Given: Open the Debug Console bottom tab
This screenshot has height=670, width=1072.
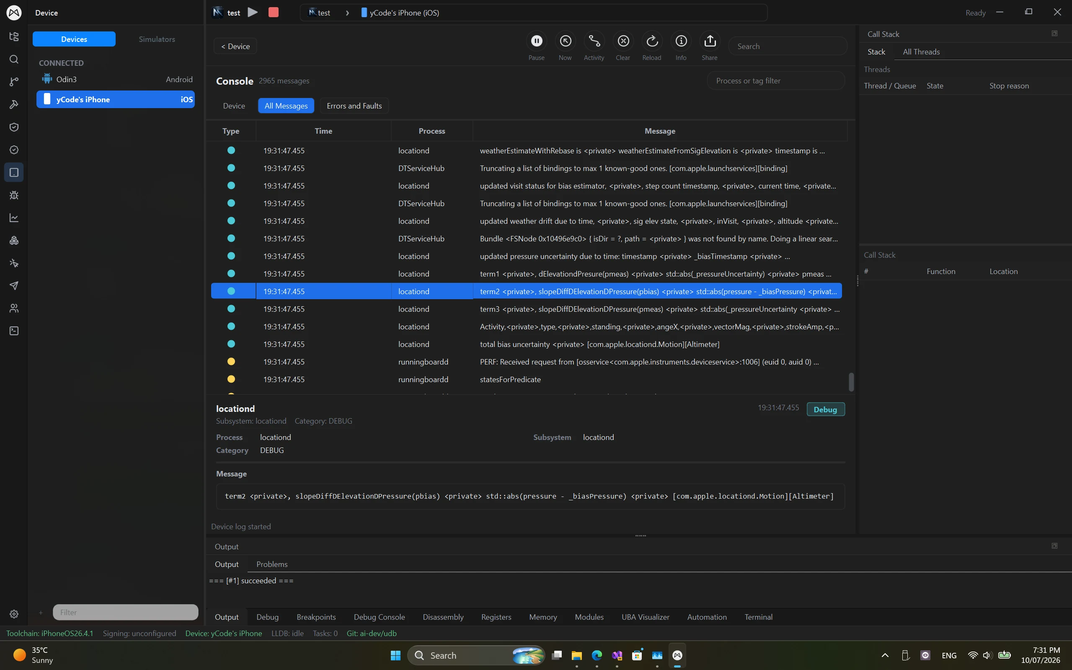Looking at the screenshot, I should click(x=379, y=617).
